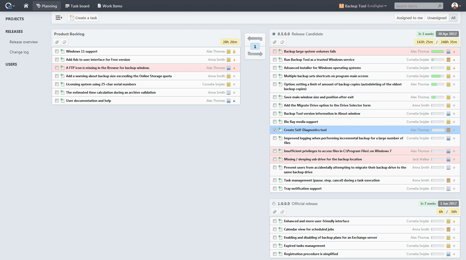Check the checkbox next to Windows 11 support
The height and width of the screenshot is (260, 466).
[57, 51]
